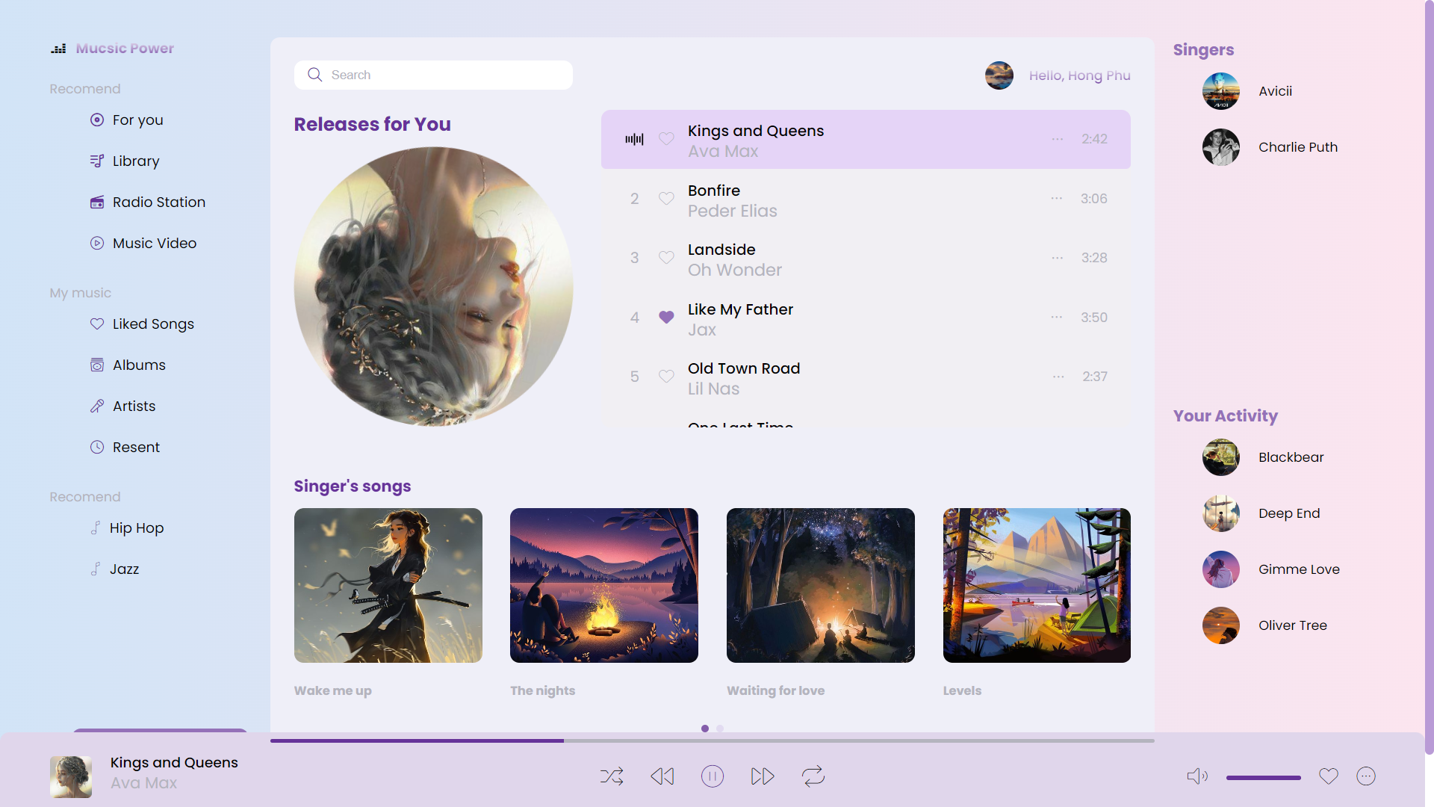Unlike the song Like My Father
Screen dimensions: 1434x807
pos(665,317)
